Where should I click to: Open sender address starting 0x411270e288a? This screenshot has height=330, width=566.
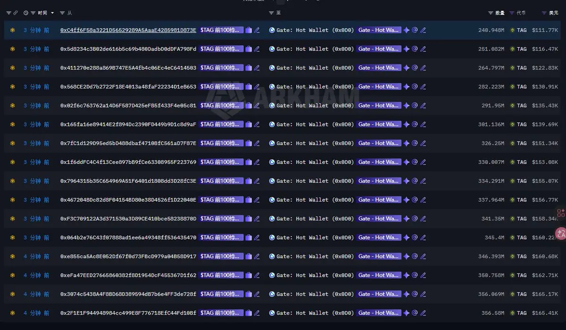pos(128,68)
